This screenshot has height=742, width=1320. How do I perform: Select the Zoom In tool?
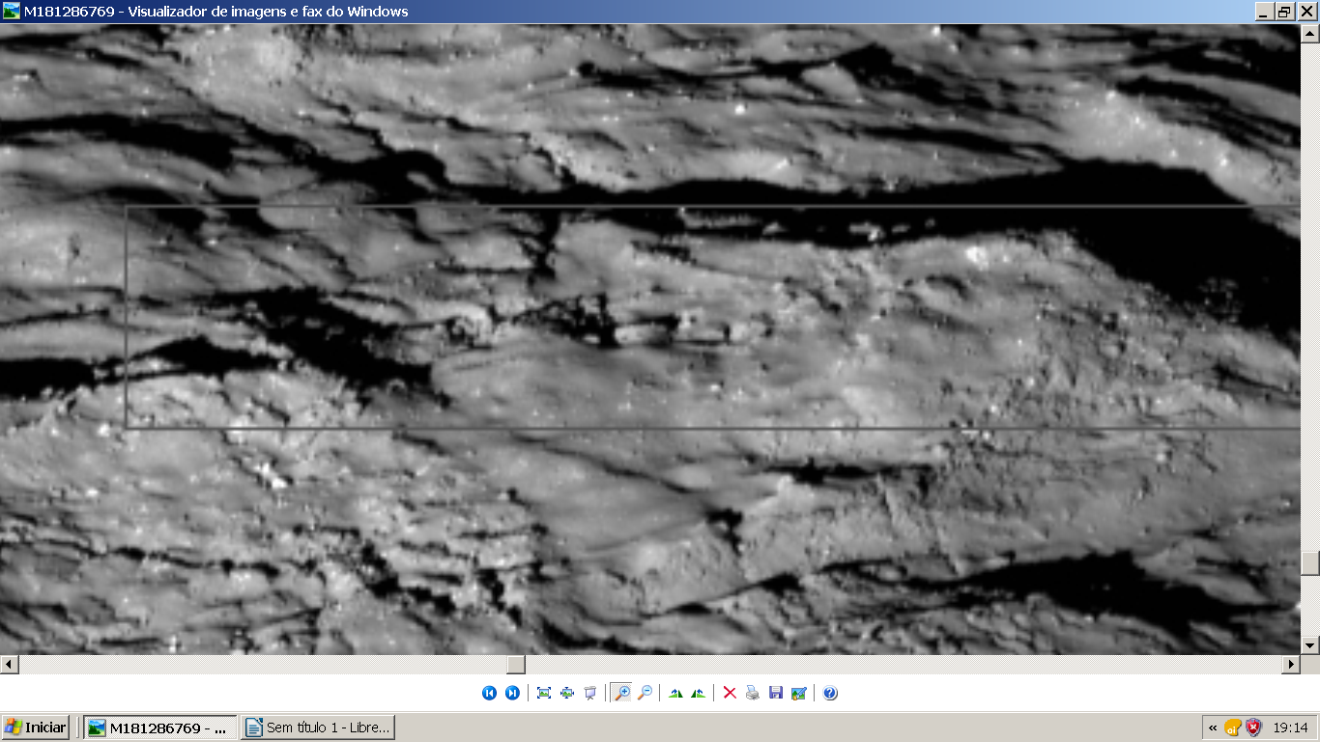(621, 693)
